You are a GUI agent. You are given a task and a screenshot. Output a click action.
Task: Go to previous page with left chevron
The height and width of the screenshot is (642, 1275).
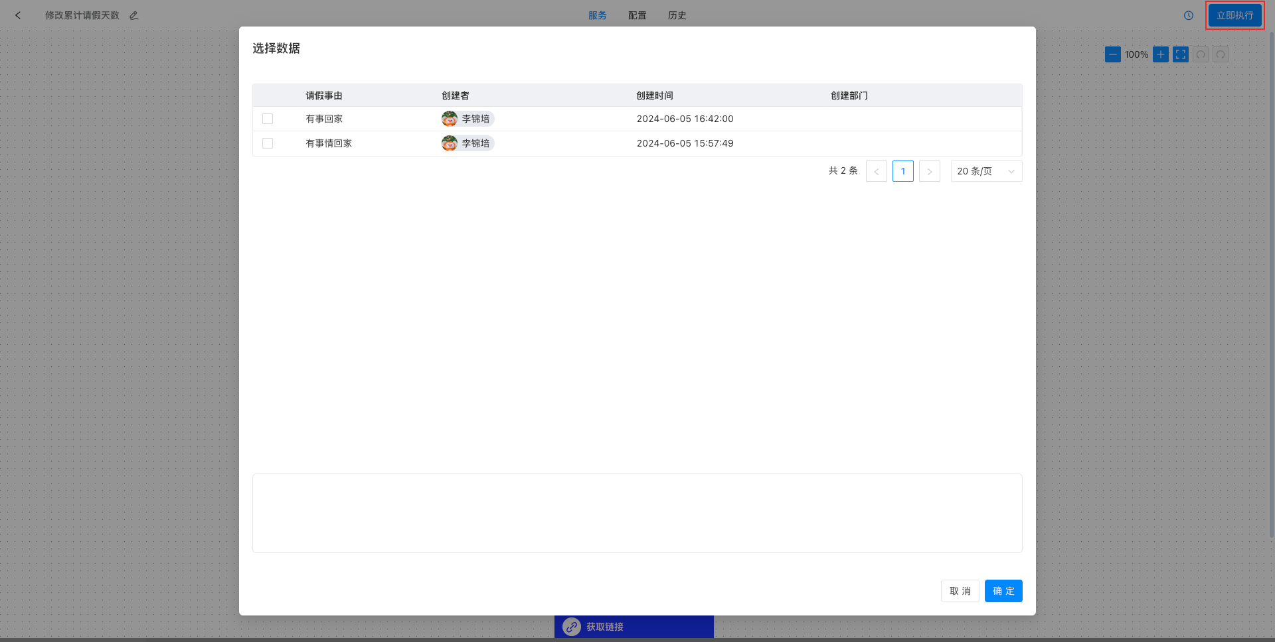[x=877, y=171]
